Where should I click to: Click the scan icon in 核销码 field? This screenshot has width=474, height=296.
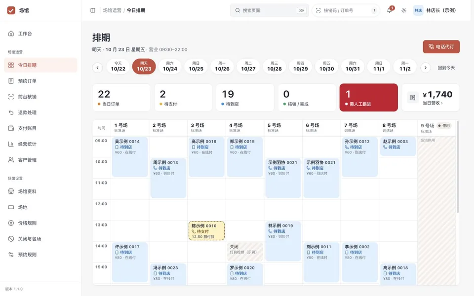coord(318,10)
